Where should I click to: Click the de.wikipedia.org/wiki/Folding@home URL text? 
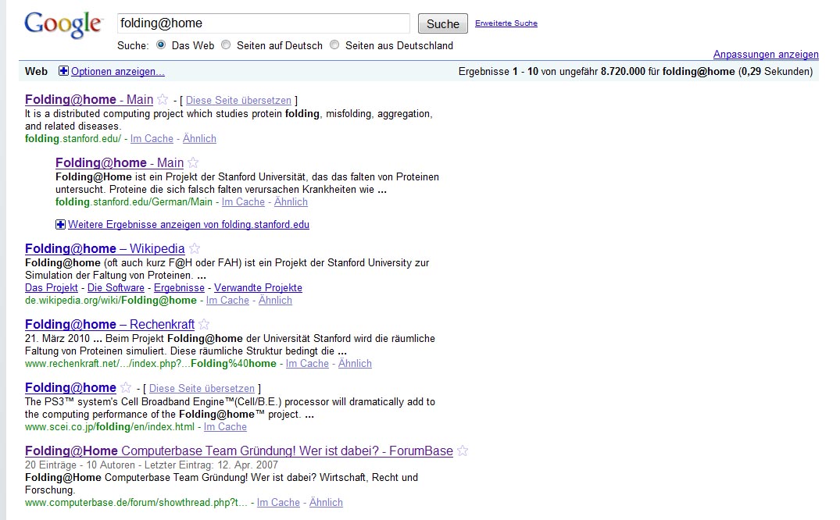click(x=110, y=301)
